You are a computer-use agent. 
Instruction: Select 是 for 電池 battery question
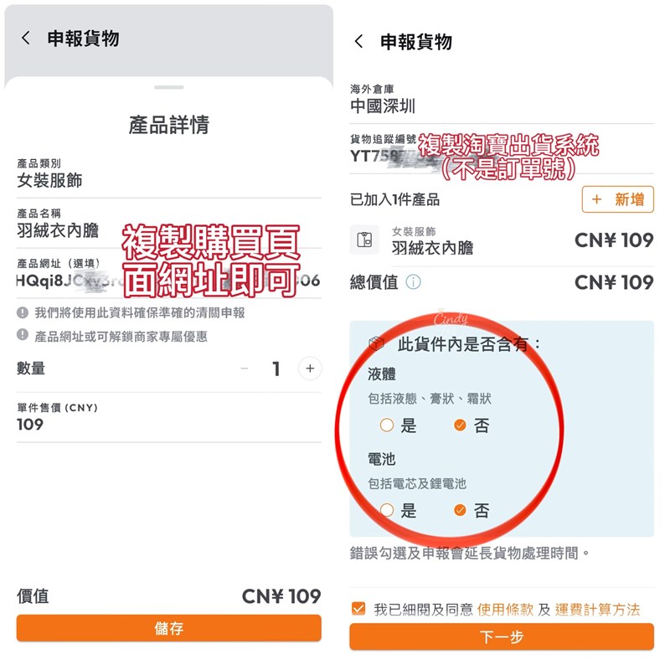pyautogui.click(x=387, y=510)
